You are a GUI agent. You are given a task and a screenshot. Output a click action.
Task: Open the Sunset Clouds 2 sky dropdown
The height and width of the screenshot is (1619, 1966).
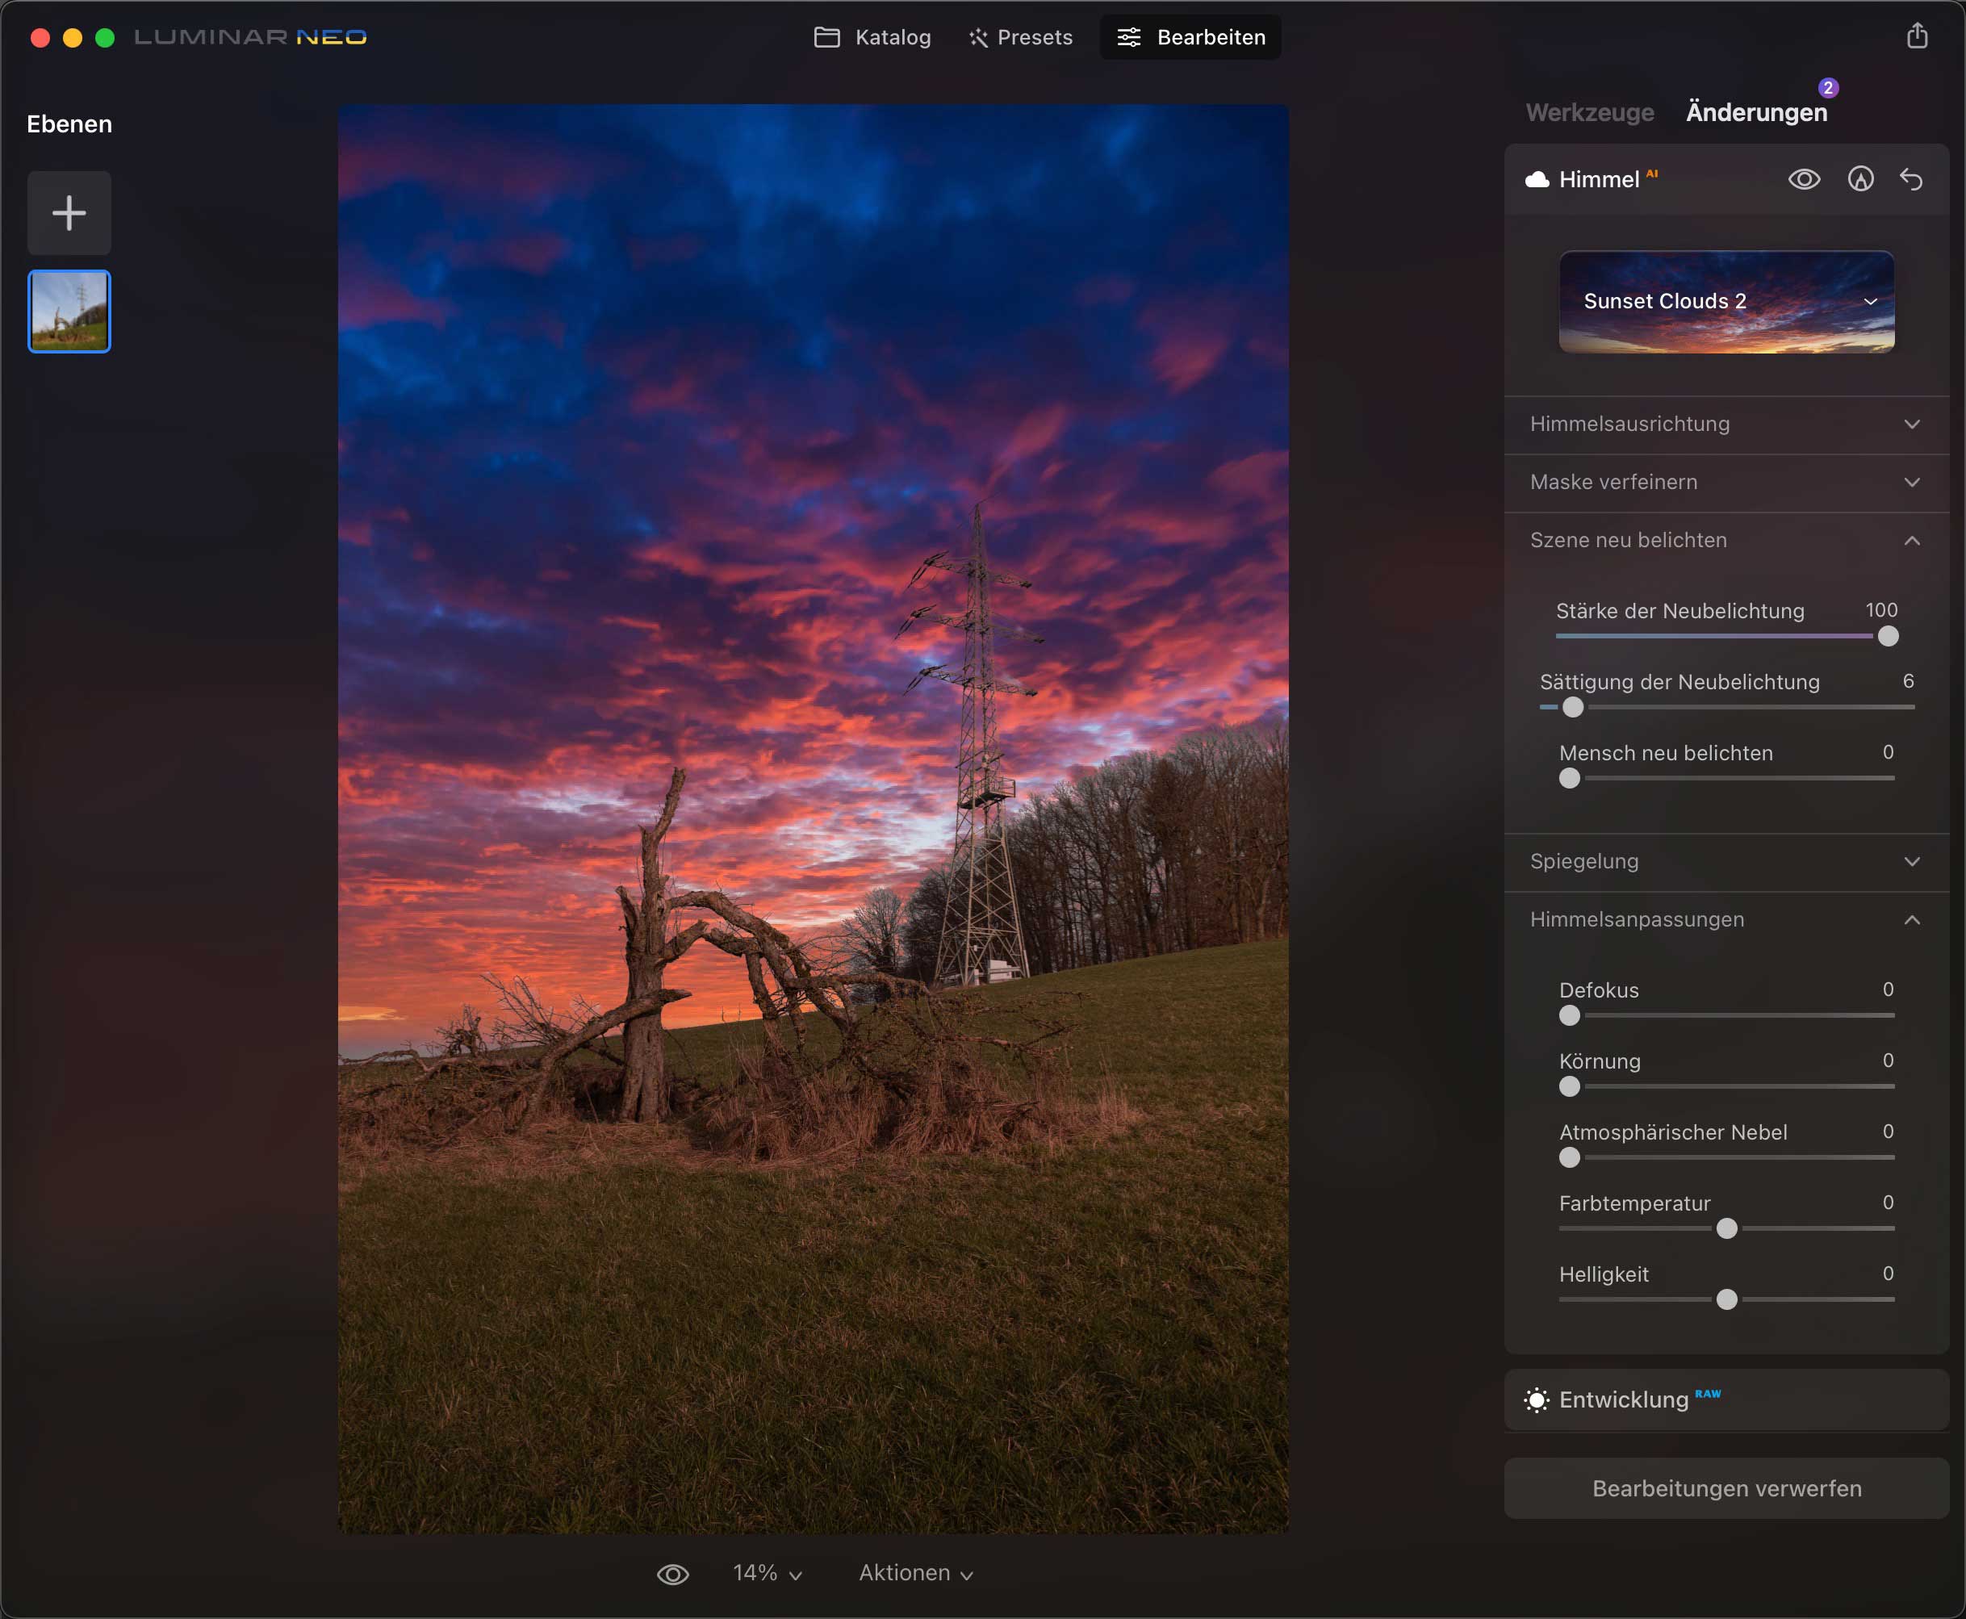tap(1726, 301)
